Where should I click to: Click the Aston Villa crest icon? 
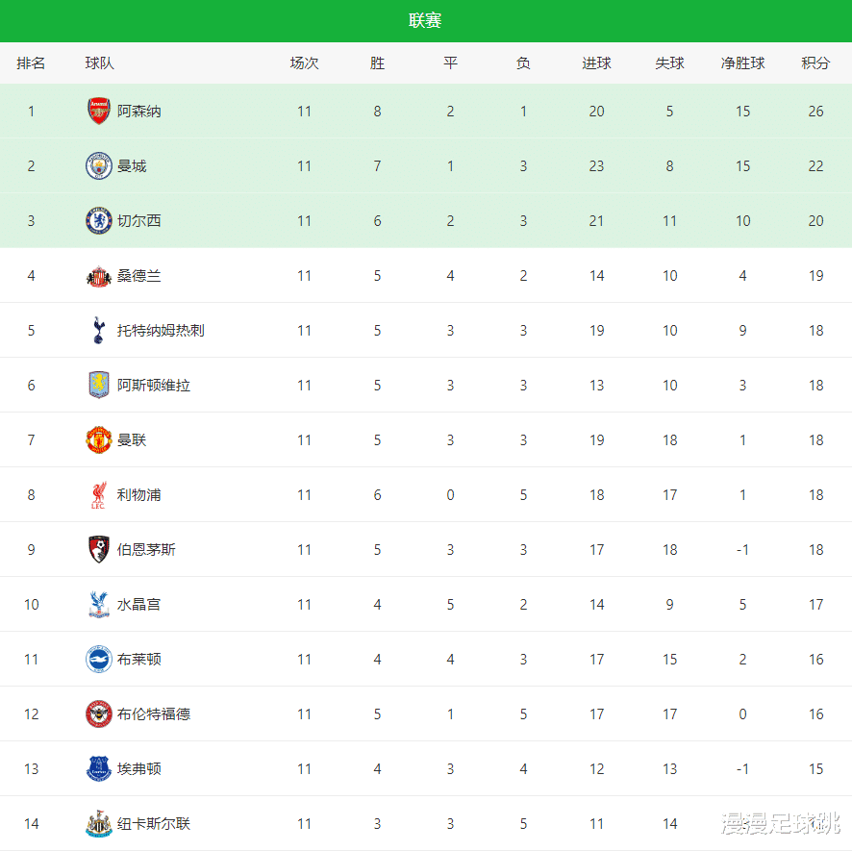pos(98,386)
